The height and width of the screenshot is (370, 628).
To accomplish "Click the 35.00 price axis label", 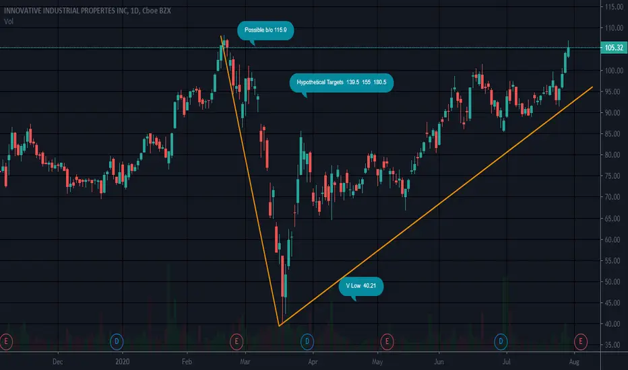I will coord(614,345).
